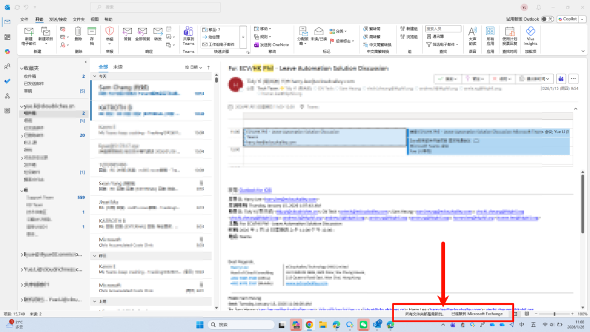Open the Calendar view from left sidebar
This screenshot has width=590, height=332.
pos(7,37)
